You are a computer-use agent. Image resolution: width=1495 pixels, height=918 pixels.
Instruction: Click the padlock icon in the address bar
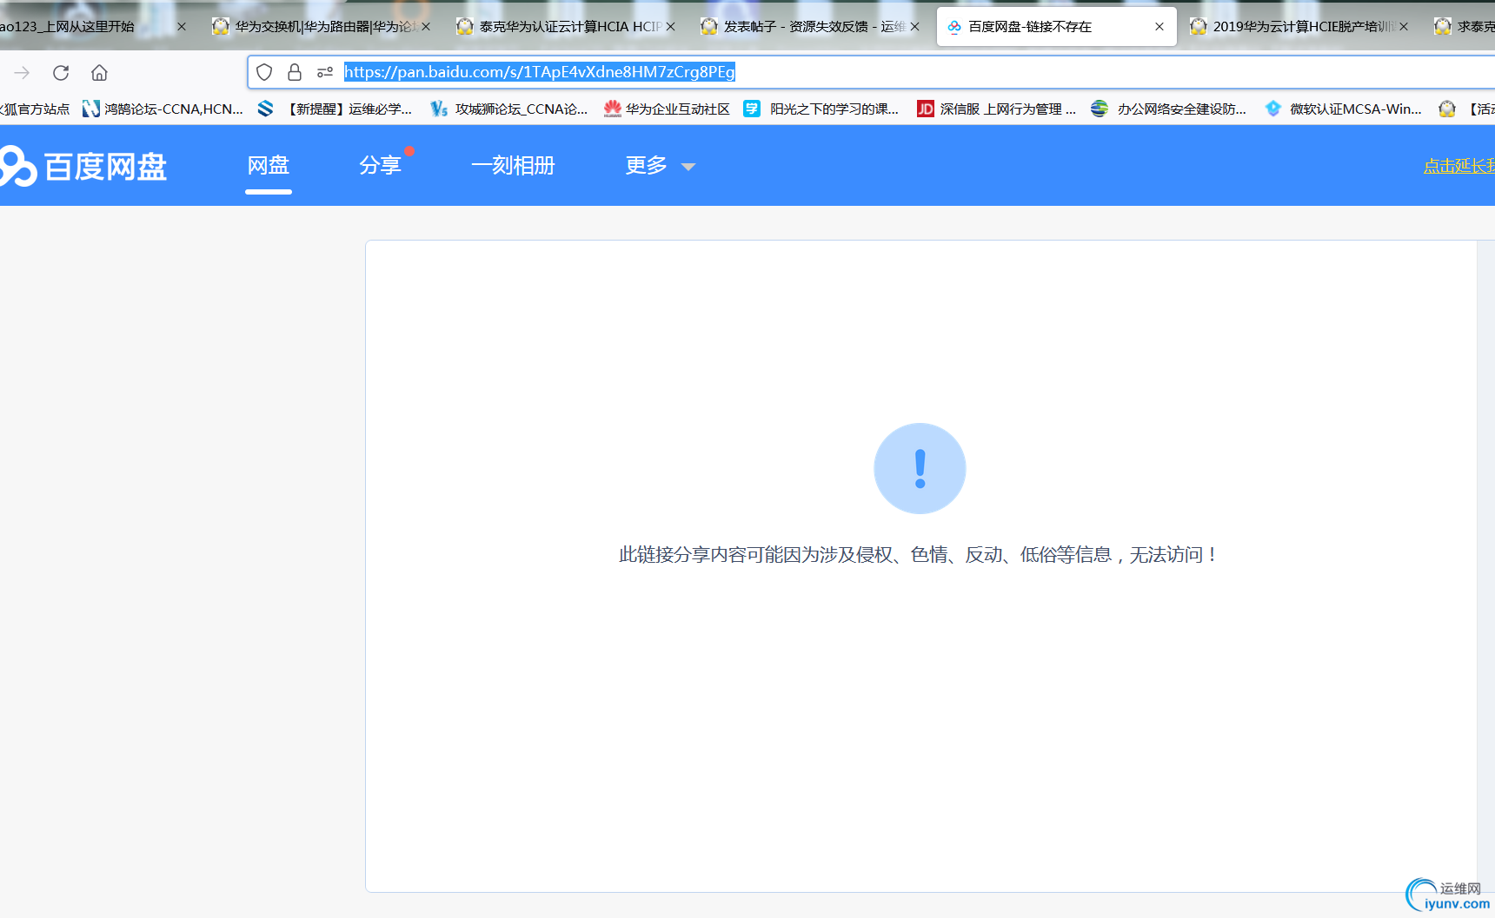point(295,72)
